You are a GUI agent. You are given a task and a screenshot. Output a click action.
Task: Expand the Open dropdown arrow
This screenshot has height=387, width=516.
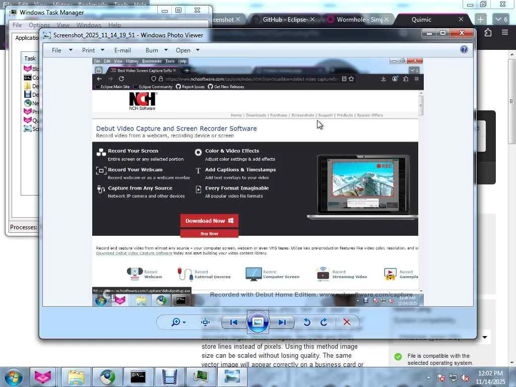pyautogui.click(x=198, y=50)
